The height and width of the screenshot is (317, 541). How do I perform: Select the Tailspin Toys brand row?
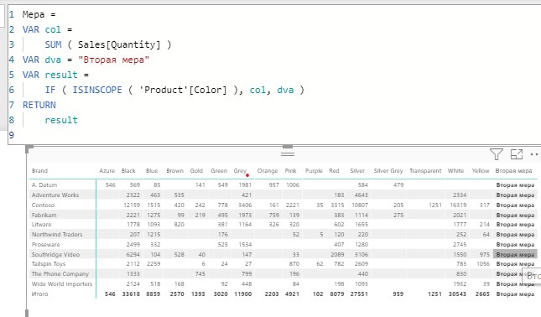(49, 264)
